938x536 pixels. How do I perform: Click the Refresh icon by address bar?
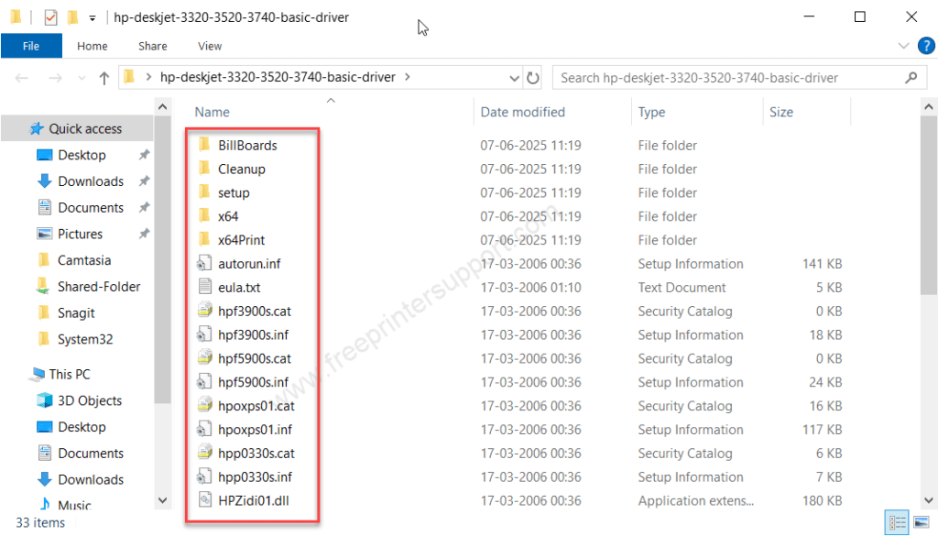(x=532, y=78)
